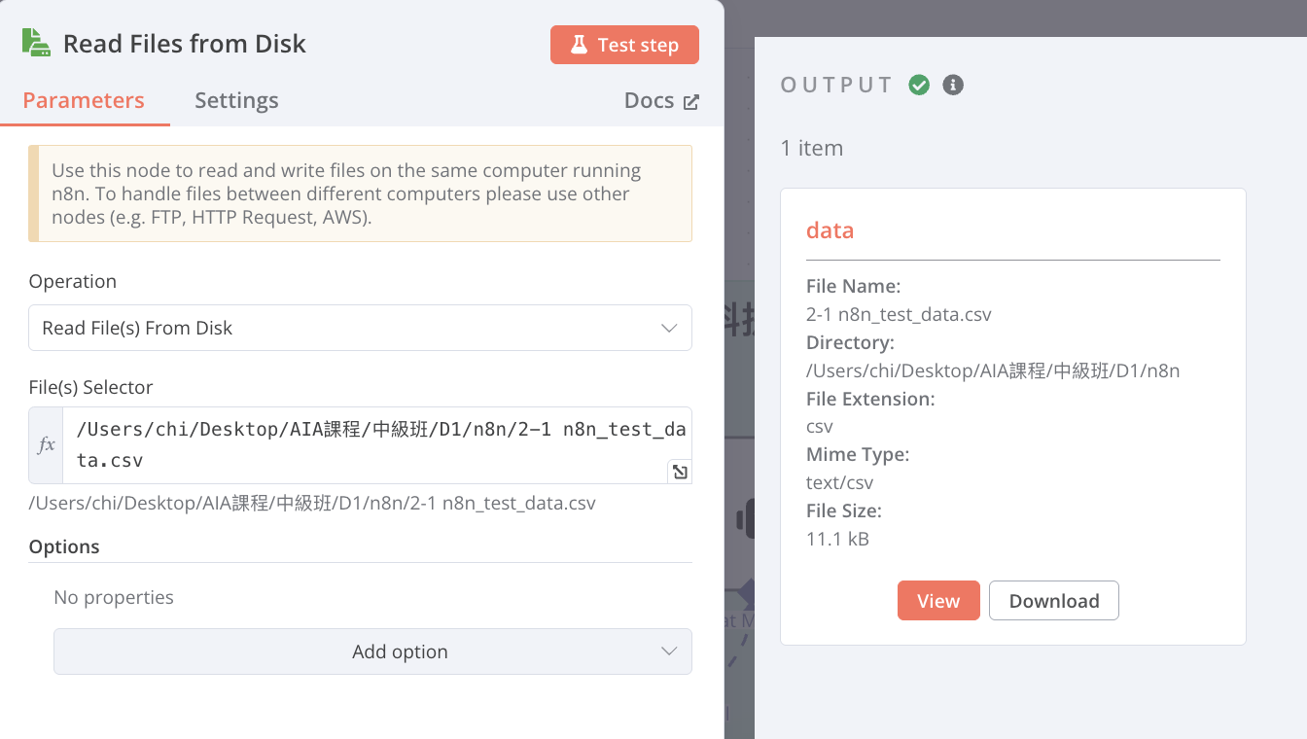
Task: Click the info icon next to OUTPUT
Action: coord(953,85)
